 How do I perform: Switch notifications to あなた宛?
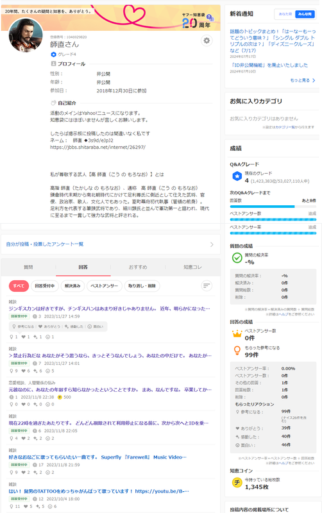285,14
